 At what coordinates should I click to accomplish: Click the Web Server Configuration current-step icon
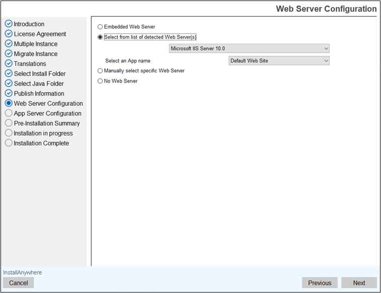pos(9,104)
